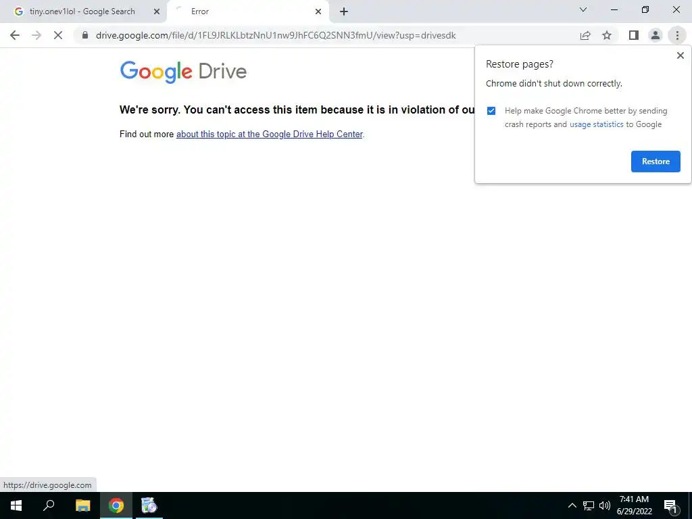Open the network status tray icon

pyautogui.click(x=589, y=505)
